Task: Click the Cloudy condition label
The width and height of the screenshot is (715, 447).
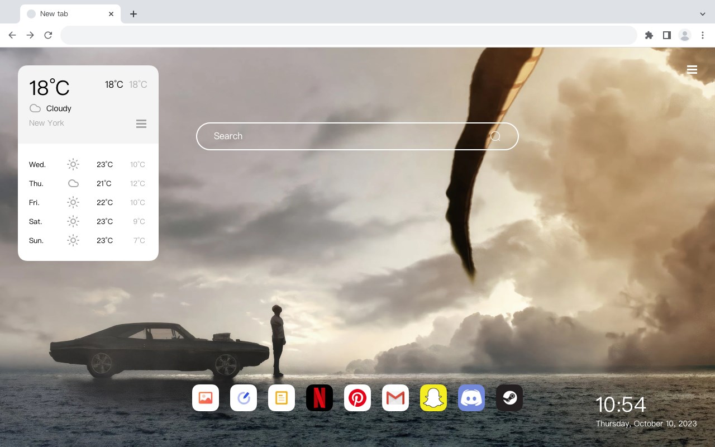Action: (59, 108)
